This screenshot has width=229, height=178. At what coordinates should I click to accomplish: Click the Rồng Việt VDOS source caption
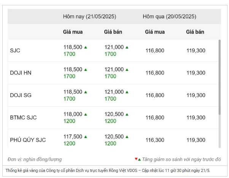tap(108, 170)
